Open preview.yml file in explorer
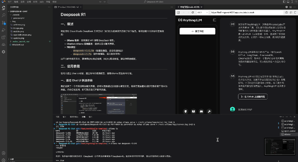Viewport: 298px width, 162px height. pos(19,18)
